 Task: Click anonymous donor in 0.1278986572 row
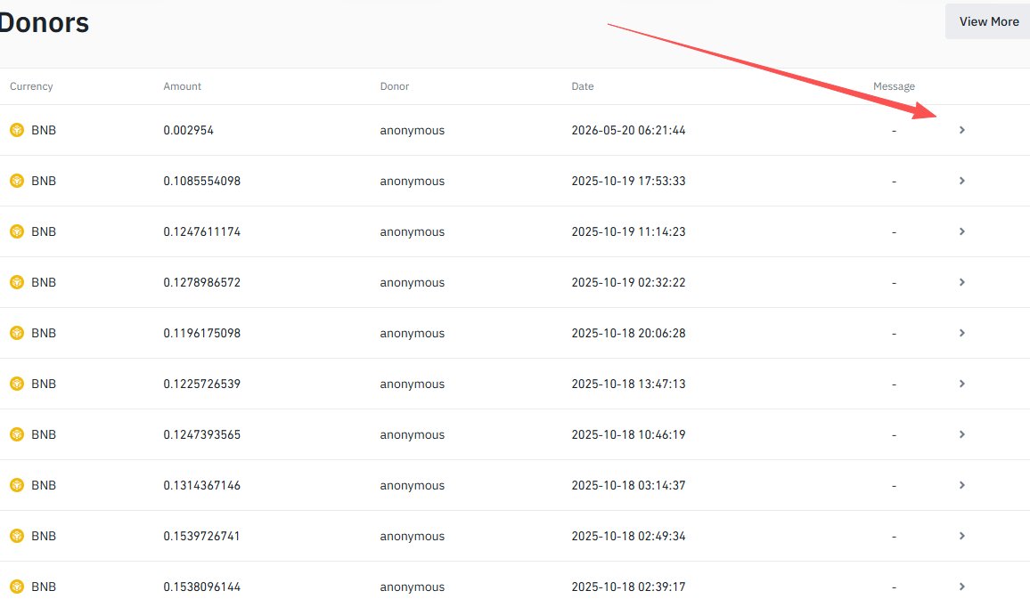(412, 283)
